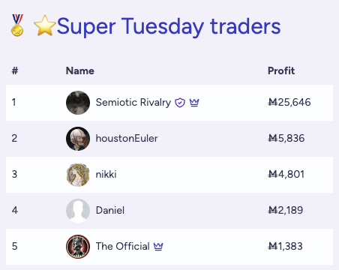Screen dimensions: 339x270
Task: Click the crown icon beside The Official
Action: [158, 247]
